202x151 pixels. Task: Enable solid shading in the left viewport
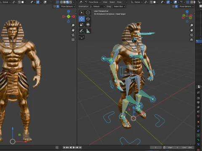point(64,2)
